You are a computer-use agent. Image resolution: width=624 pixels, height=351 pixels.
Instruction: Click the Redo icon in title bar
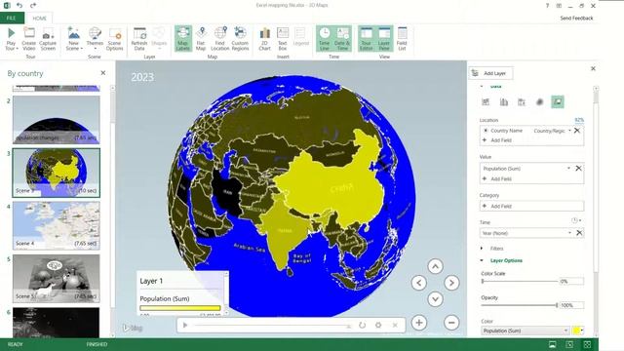click(x=33, y=5)
